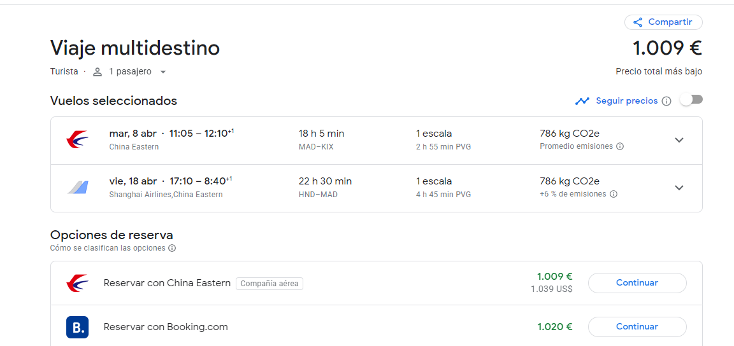Click the Compartir button

coord(663,22)
